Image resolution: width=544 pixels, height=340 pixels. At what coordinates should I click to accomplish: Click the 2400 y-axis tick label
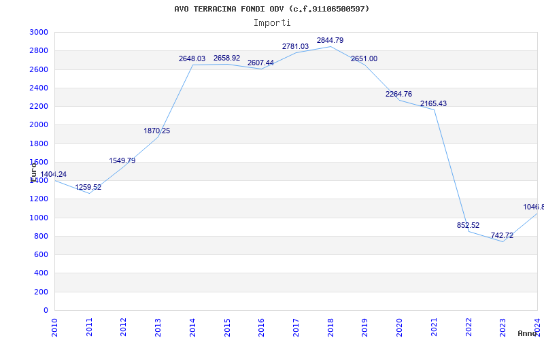pyautogui.click(x=39, y=88)
